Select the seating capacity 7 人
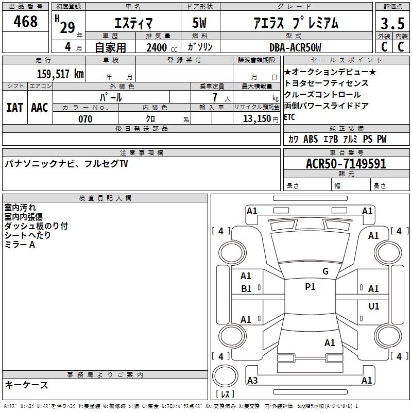The image size is (412, 412). (x=221, y=97)
